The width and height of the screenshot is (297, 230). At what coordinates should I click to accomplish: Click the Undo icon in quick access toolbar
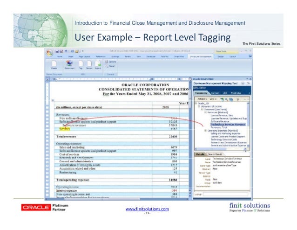pyautogui.click(x=66, y=51)
